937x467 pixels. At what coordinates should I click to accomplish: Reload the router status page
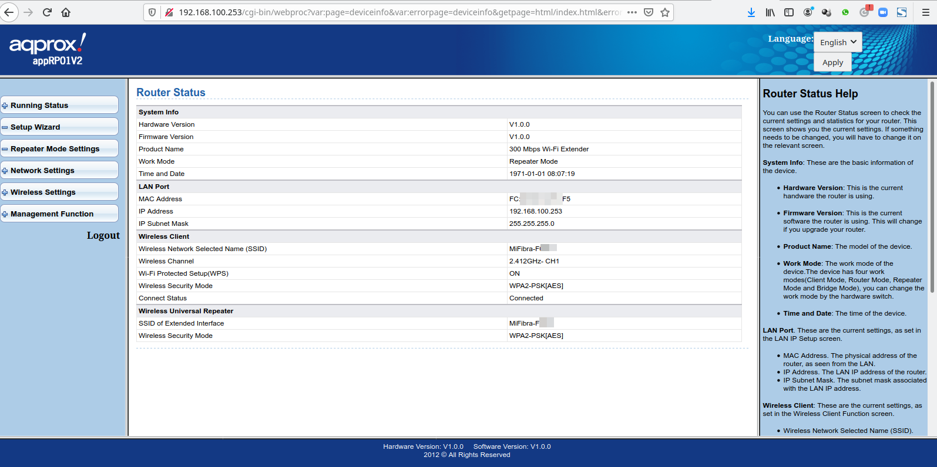[x=47, y=12]
